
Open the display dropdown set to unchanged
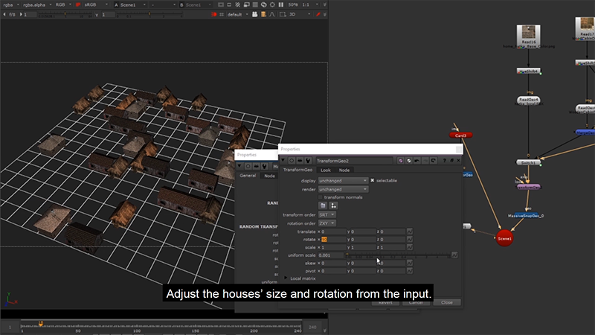tap(344, 180)
